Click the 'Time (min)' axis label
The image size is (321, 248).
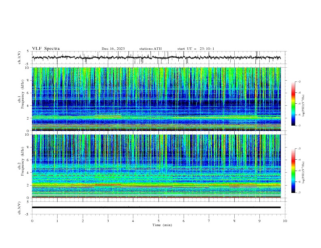coord(162,225)
